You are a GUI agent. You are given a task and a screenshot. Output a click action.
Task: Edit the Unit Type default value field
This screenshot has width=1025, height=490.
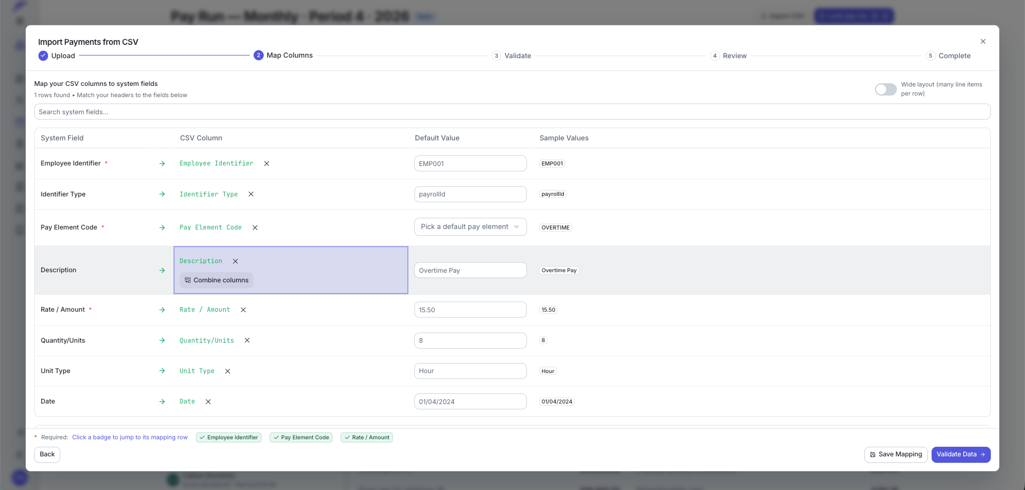coord(470,371)
